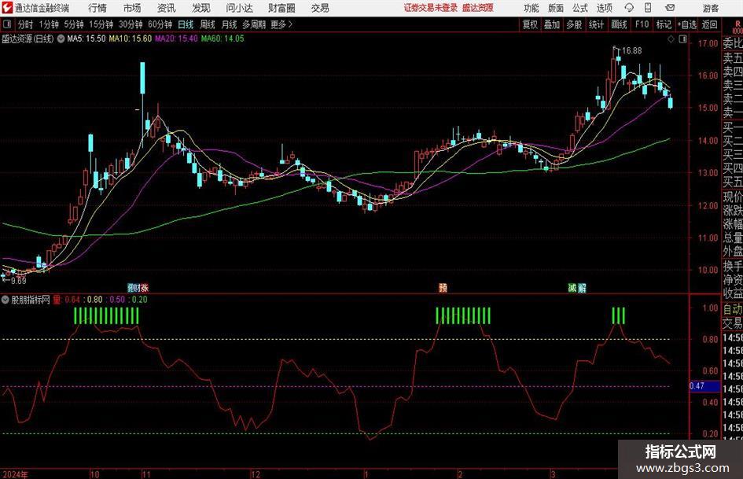
Task: Open the 版面 layout button
Action: point(556,8)
